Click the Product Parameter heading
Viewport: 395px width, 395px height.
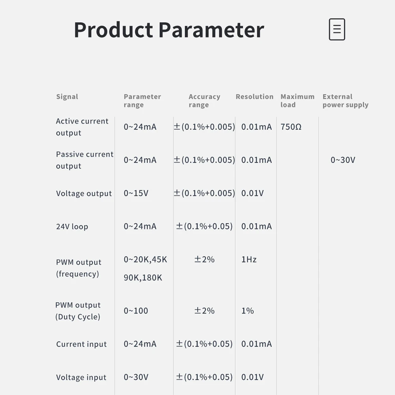[x=169, y=30]
